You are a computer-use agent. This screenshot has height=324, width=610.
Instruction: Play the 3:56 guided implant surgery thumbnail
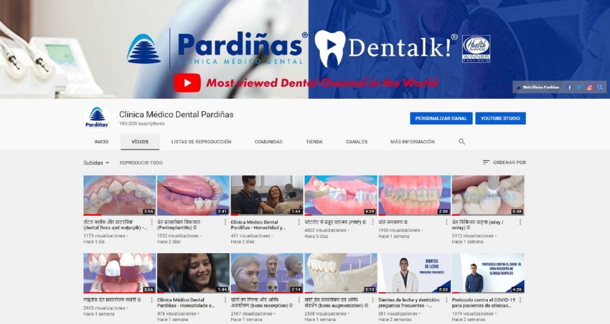coord(119,273)
